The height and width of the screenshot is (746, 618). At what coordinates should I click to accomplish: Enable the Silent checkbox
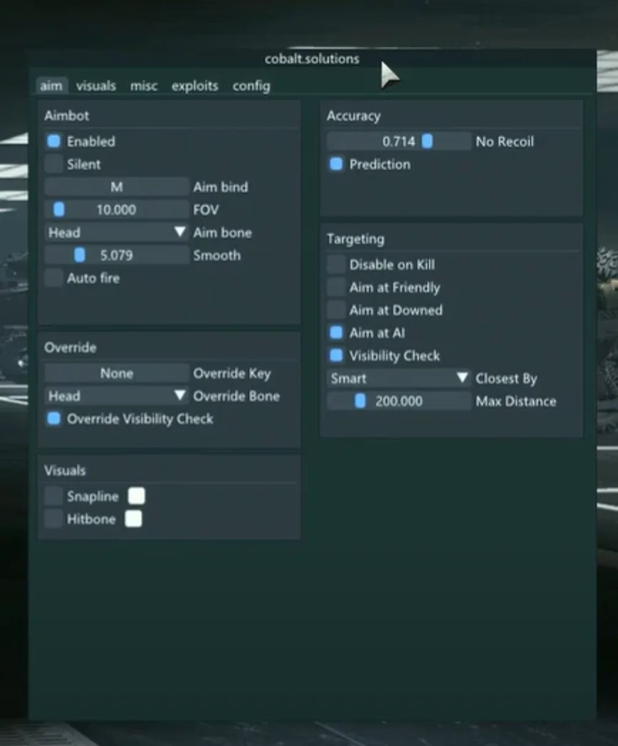point(54,164)
